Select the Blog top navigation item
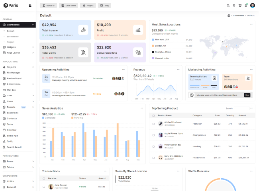Image resolution: width=259 pixels, height=191 pixels. coord(104,6)
